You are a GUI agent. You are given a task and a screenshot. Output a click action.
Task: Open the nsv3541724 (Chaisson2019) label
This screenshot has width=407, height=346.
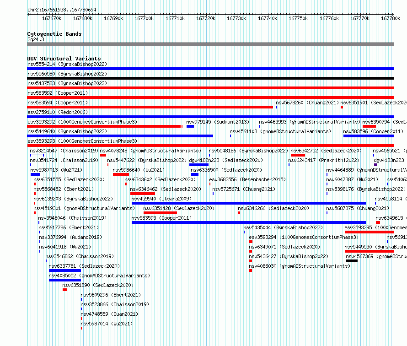64,160
